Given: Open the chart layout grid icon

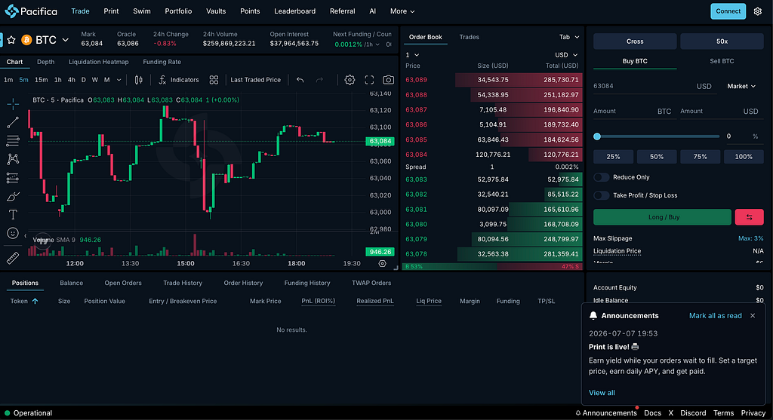Looking at the screenshot, I should pyautogui.click(x=214, y=80).
